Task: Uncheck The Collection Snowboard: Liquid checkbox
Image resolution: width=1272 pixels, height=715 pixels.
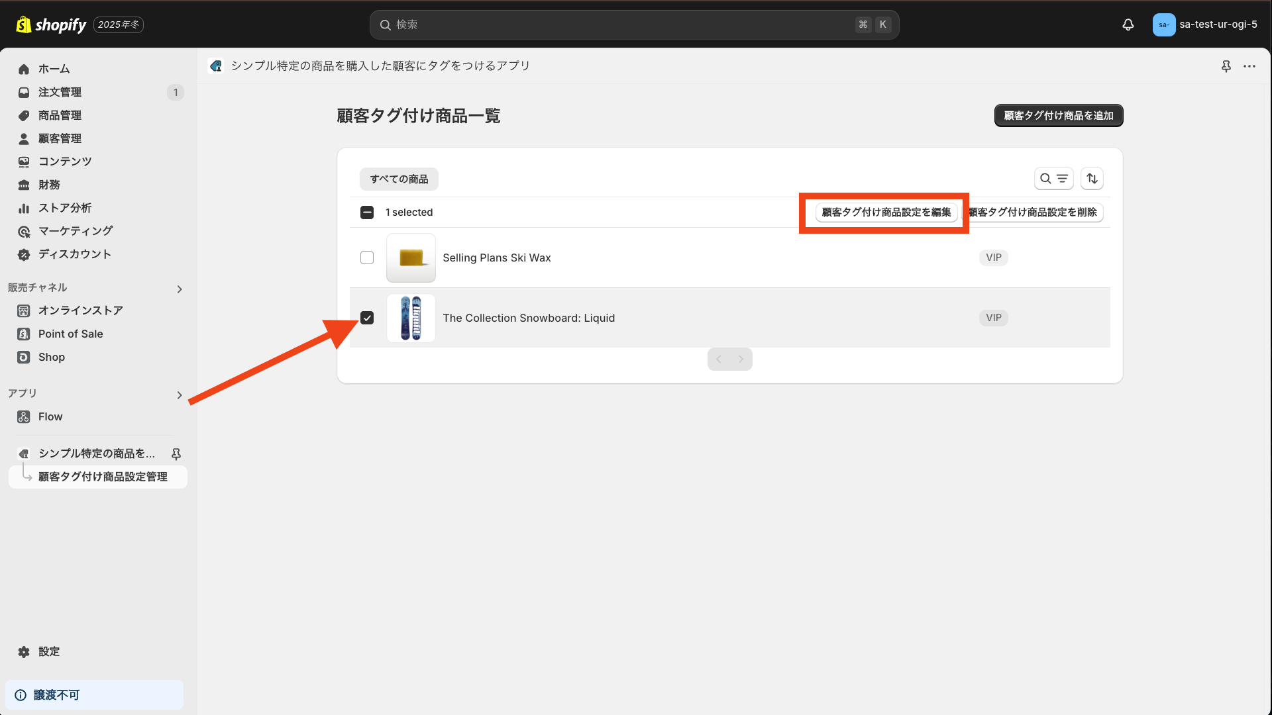Action: pyautogui.click(x=367, y=318)
